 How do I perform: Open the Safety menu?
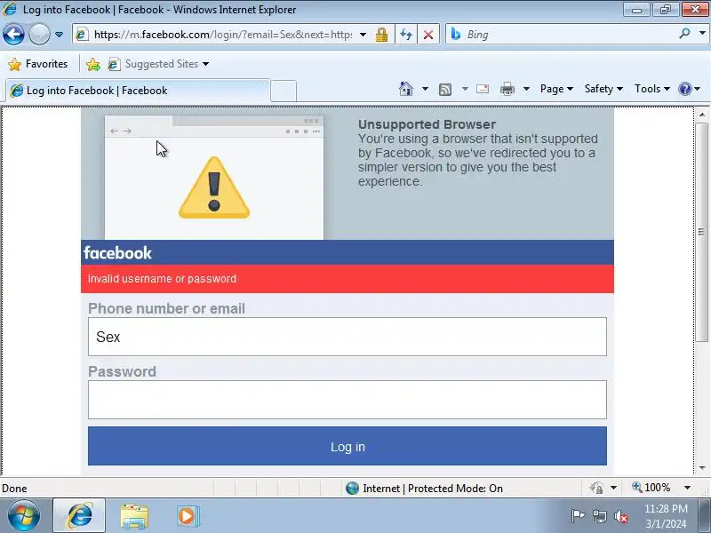tap(603, 89)
